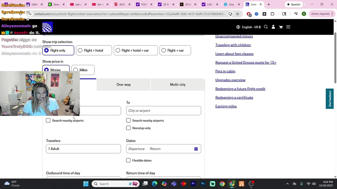Open the Upgrades overview link
Viewport: 337px width, 189px height.
coord(230,80)
